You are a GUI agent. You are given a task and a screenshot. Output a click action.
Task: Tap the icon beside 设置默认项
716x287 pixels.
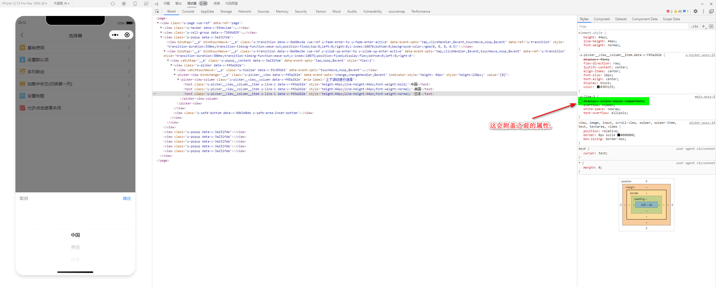22,60
